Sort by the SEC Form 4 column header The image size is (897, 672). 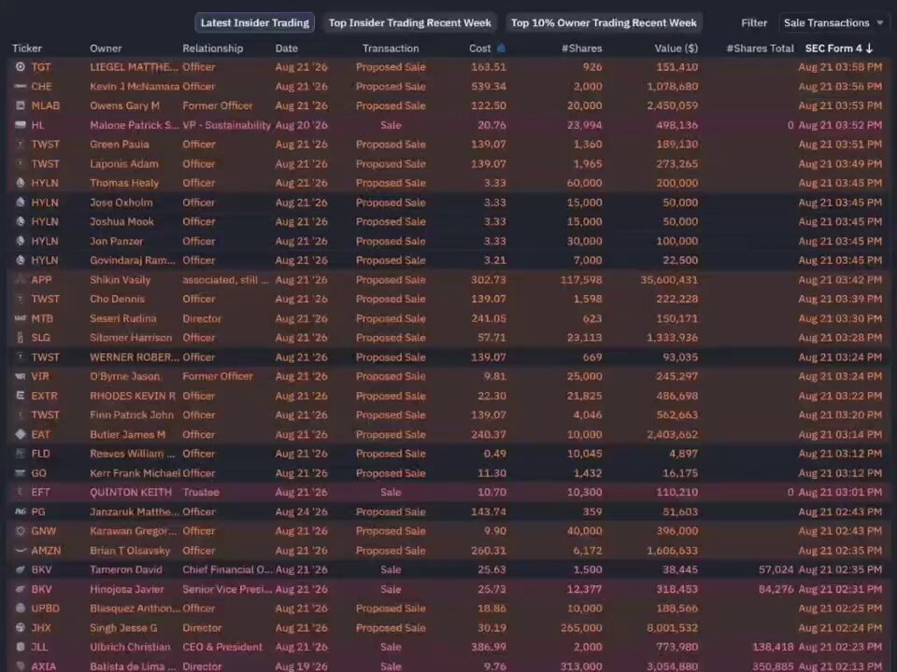[833, 49]
